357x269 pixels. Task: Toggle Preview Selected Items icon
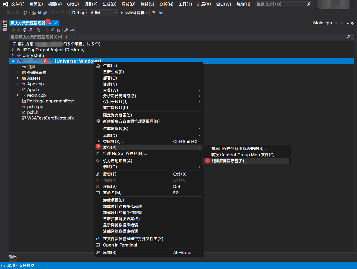[x=72, y=30]
